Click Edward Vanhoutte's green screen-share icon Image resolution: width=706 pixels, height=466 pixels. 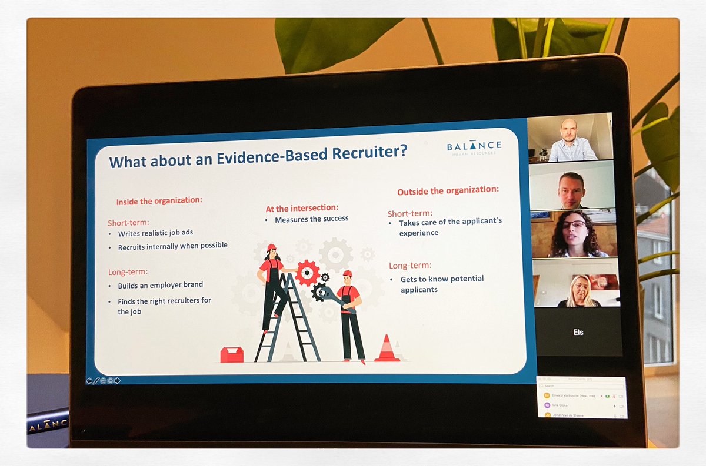(607, 396)
